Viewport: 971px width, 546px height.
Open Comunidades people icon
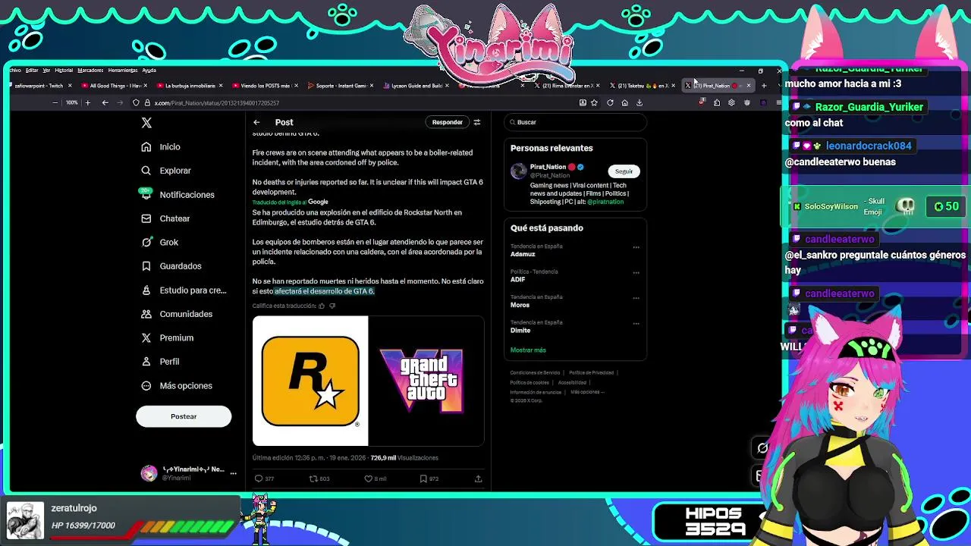[x=146, y=314]
